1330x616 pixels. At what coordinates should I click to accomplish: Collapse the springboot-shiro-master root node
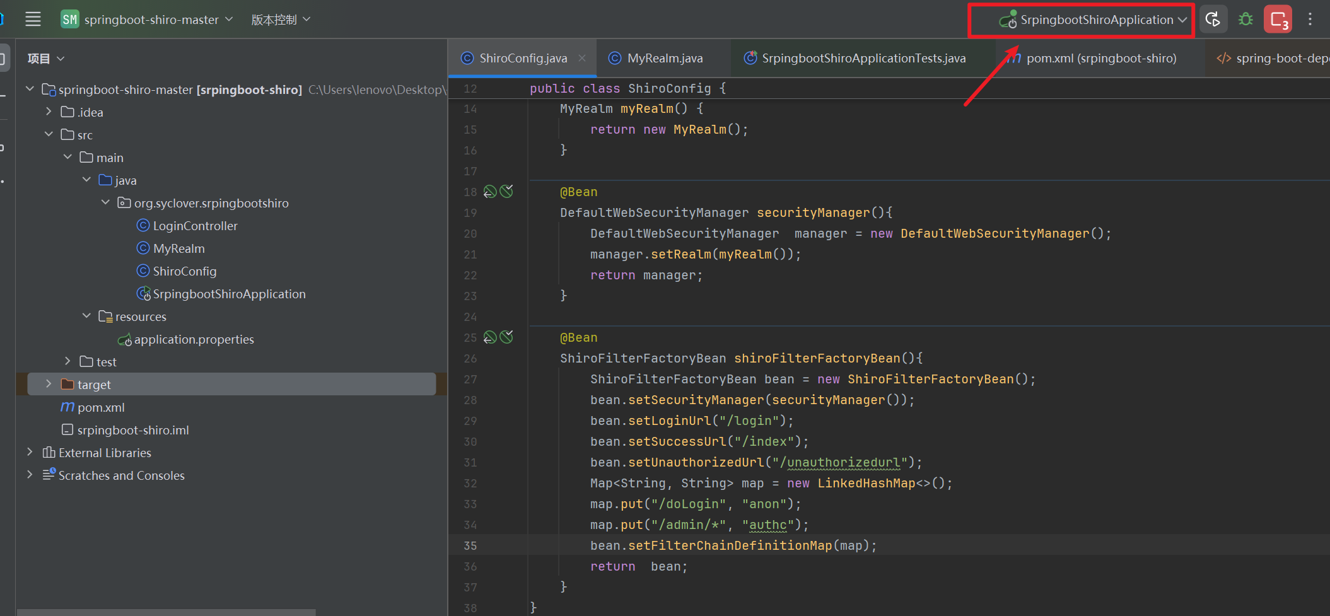tap(30, 89)
